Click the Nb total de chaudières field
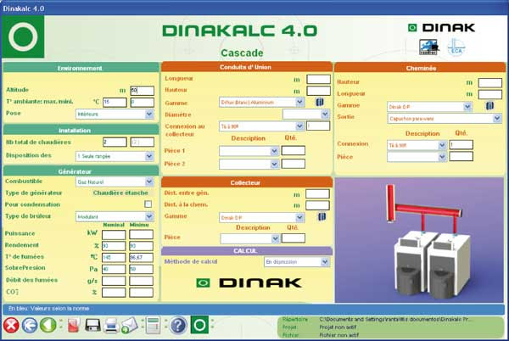Screen dimensions: 509x341 115,142
